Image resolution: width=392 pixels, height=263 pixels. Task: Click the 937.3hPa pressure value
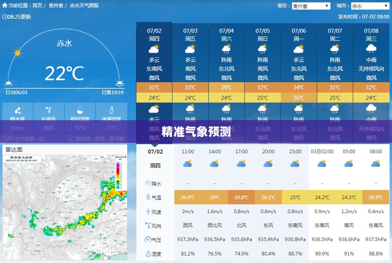click(188, 239)
